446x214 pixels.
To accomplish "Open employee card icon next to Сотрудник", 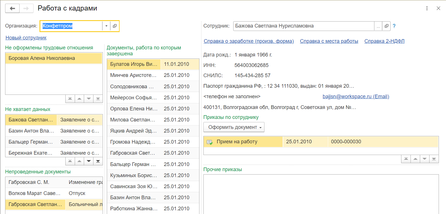I will pyautogui.click(x=386, y=26).
